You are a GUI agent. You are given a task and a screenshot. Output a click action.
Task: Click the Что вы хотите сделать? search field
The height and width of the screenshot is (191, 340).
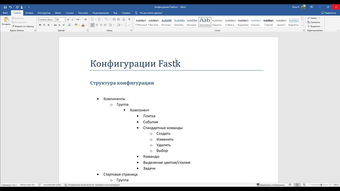(x=151, y=13)
